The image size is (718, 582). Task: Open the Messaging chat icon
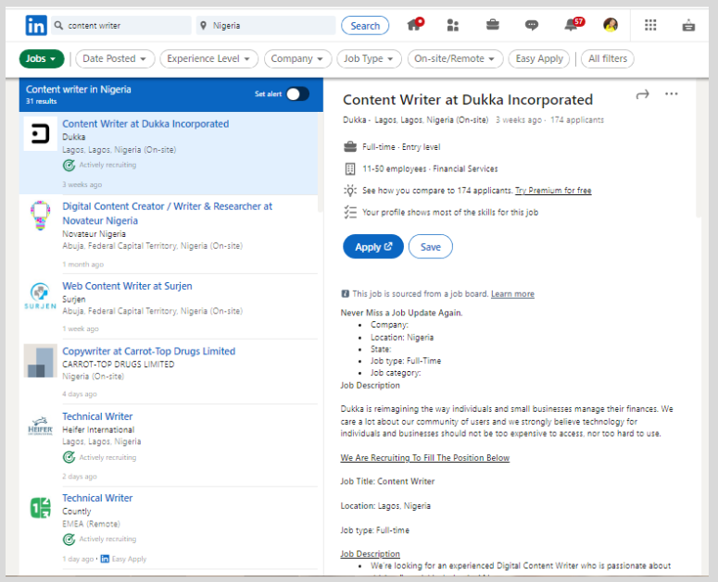click(531, 25)
